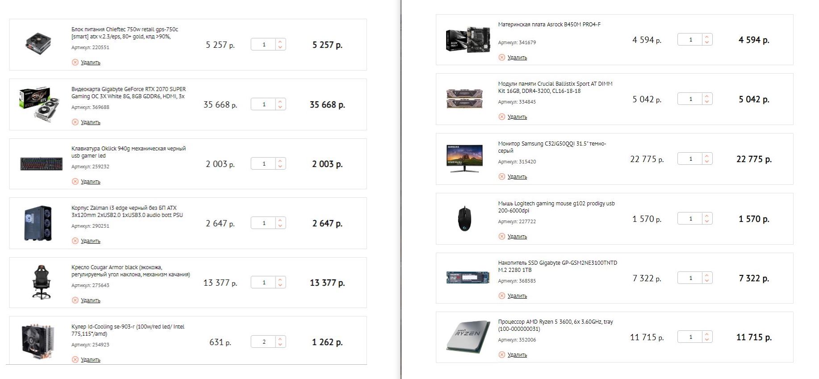This screenshot has height=379, width=819.
Task: Click the delete icon for Cougar Armor chair
Action: pyautogui.click(x=75, y=300)
